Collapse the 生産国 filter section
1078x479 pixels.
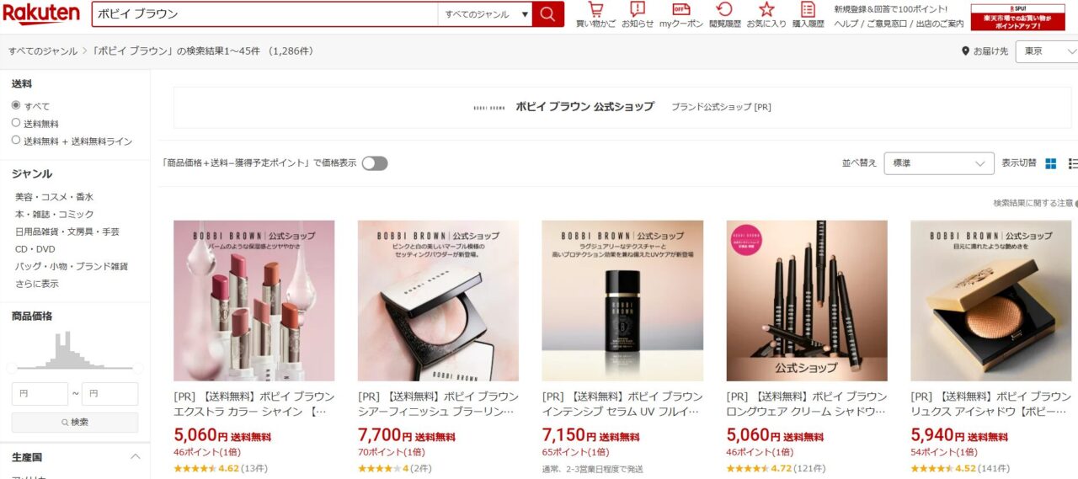(x=135, y=457)
